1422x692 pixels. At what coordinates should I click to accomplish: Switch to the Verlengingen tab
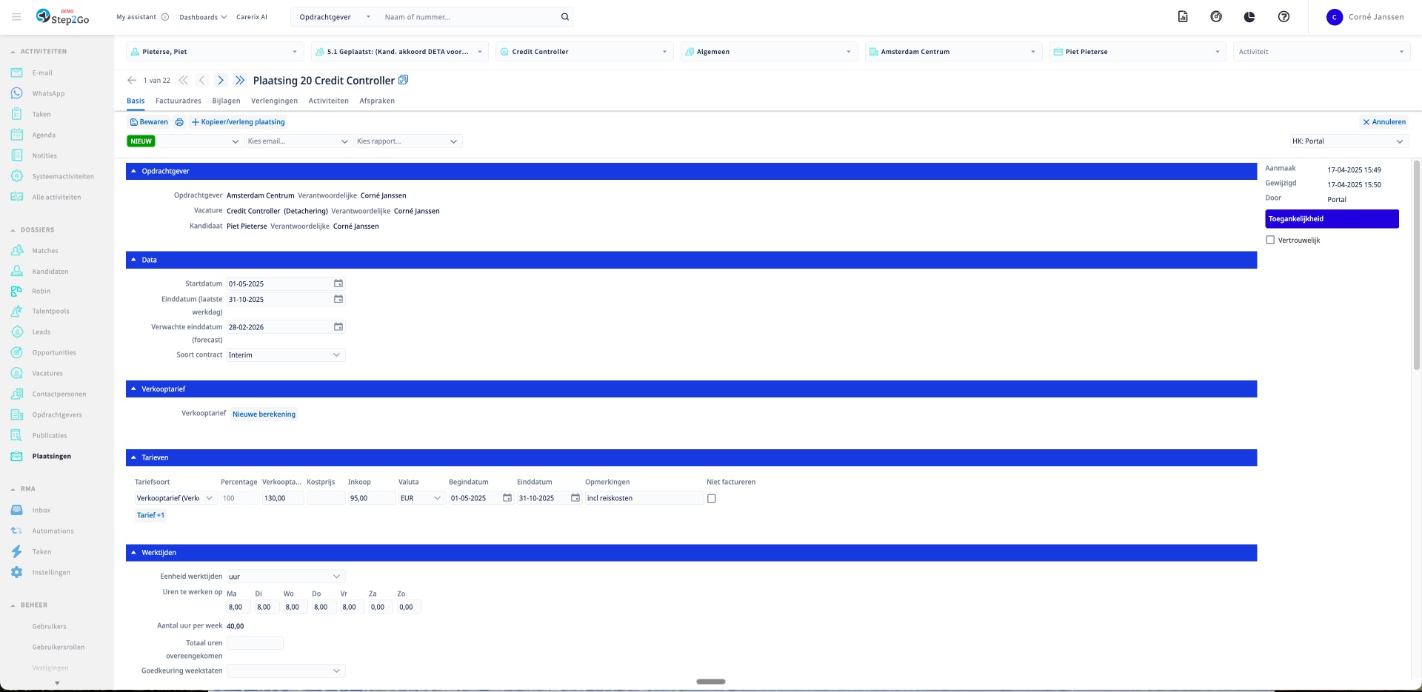click(274, 101)
